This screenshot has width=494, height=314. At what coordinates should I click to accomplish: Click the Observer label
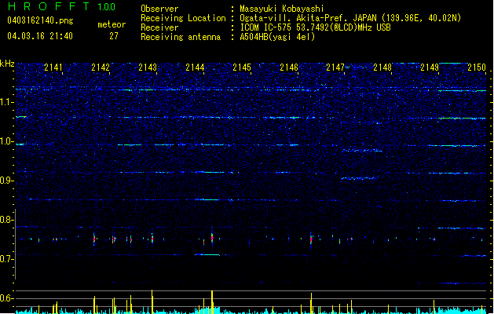click(x=159, y=9)
